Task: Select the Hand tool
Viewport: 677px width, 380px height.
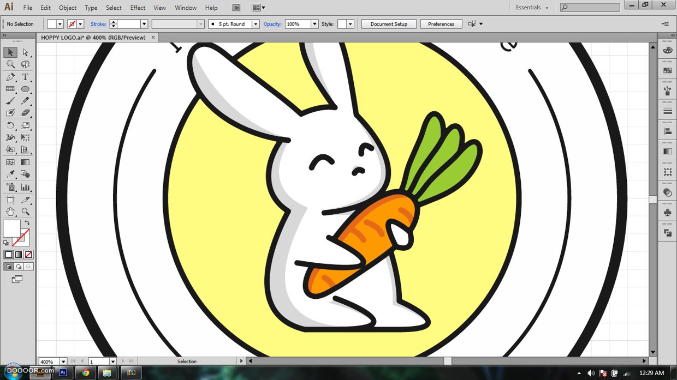Action: coord(10,212)
